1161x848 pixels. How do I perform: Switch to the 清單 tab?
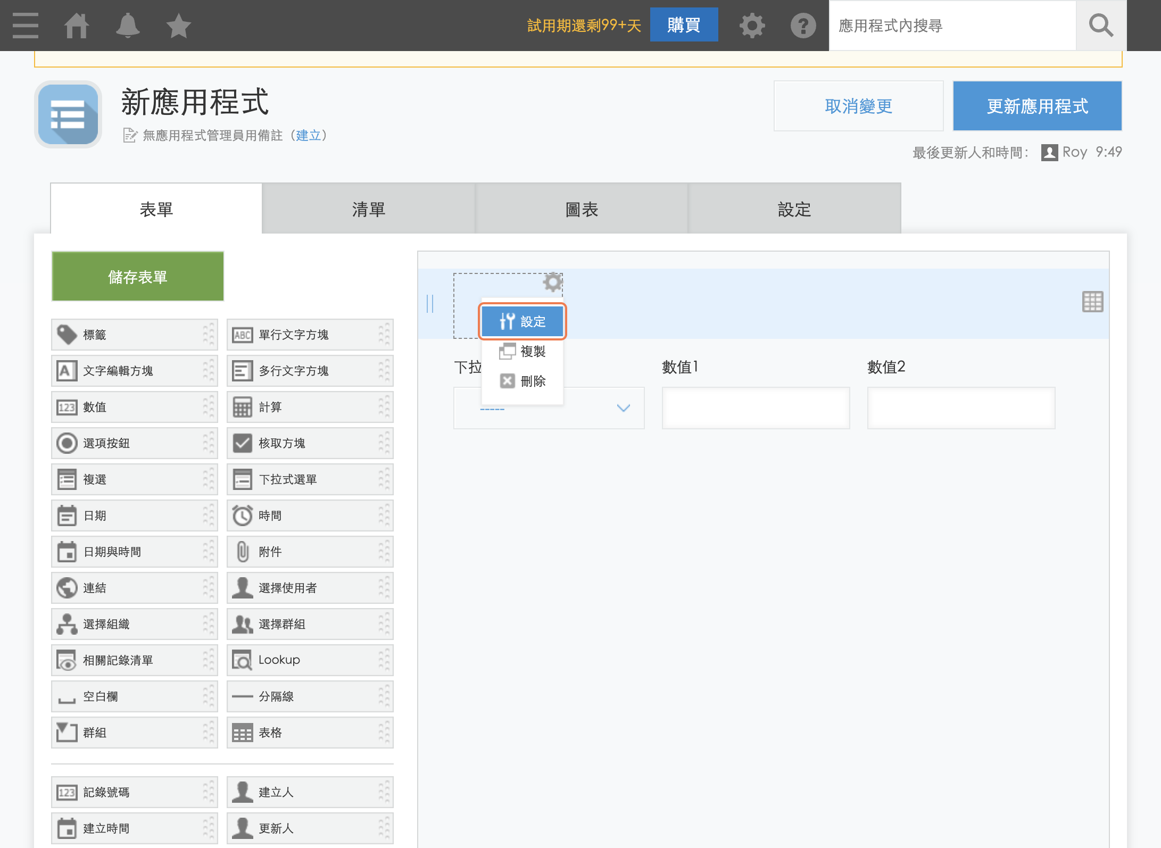[x=369, y=209]
